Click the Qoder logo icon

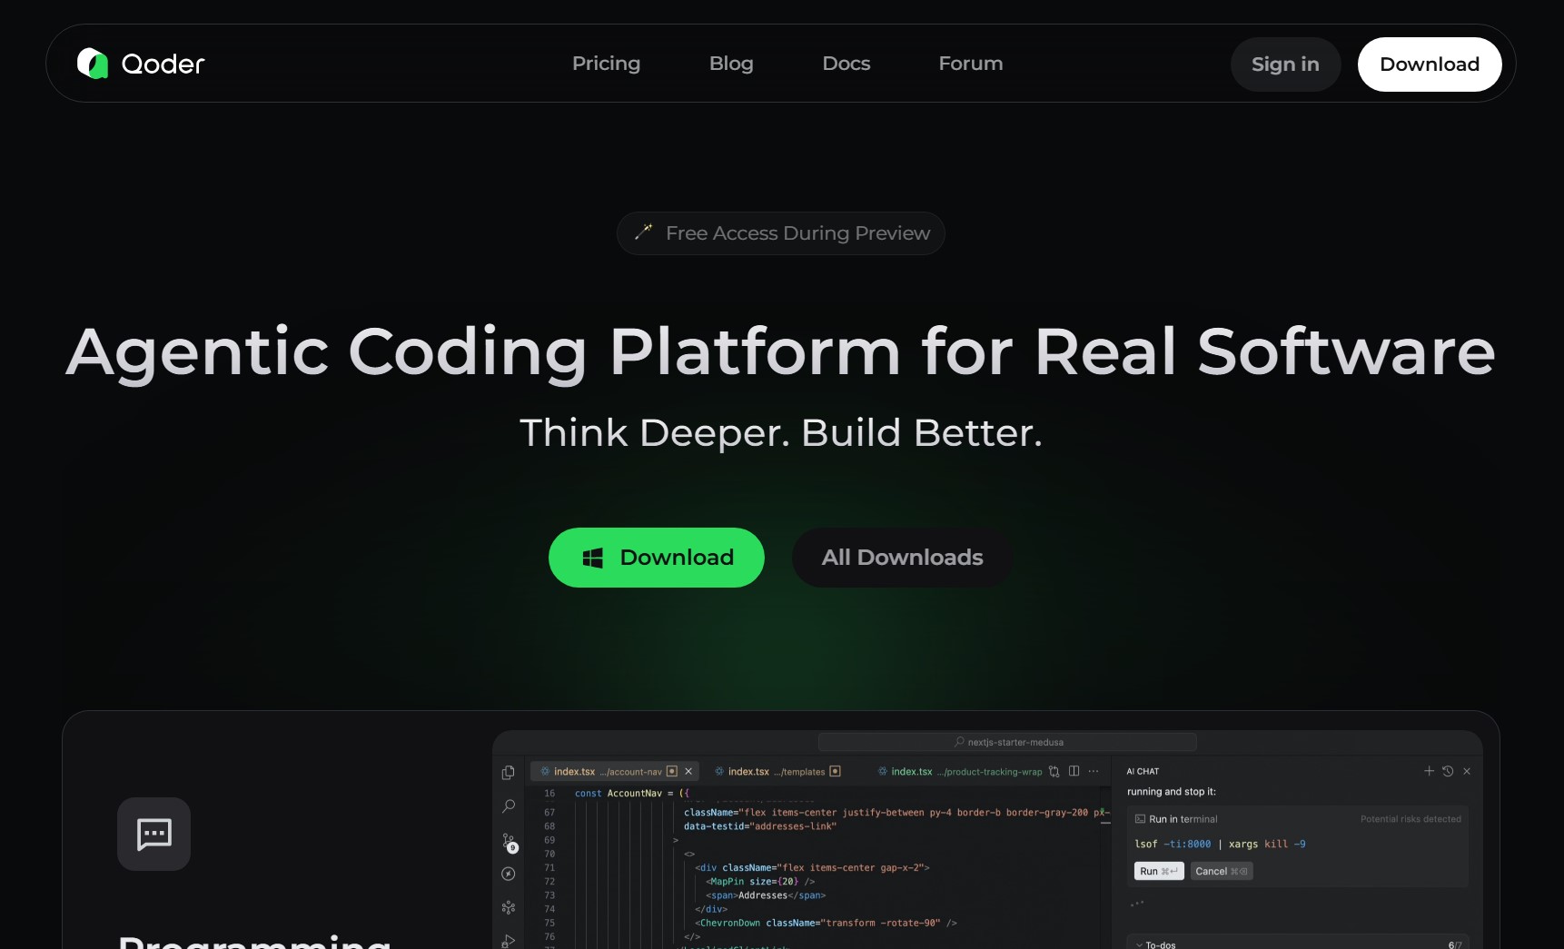pyautogui.click(x=93, y=64)
